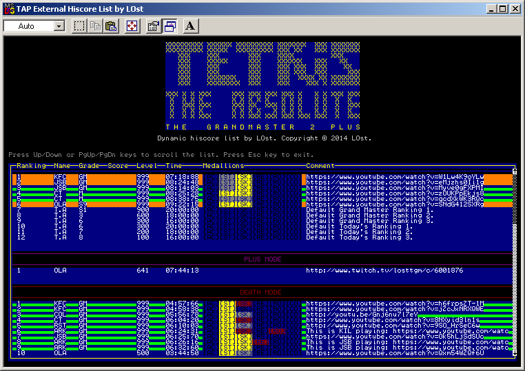
Task: Click the twitch.tv/losttgm URL
Action: click(384, 271)
